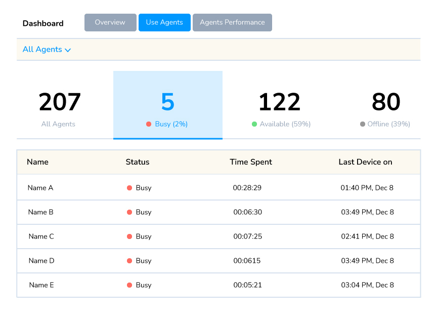This screenshot has height=318, width=437.
Task: Click the red dot beside Busy (2%)
Action: [149, 124]
